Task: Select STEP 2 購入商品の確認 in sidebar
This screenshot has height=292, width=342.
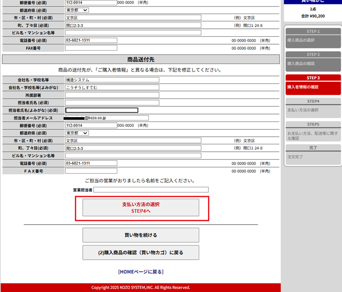Action: pos(313,61)
